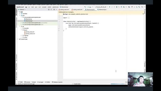Viewport: 161px width, 91px height.
Task: Click the Attach Debugger to Android Process icon
Action: click(x=124, y=7)
